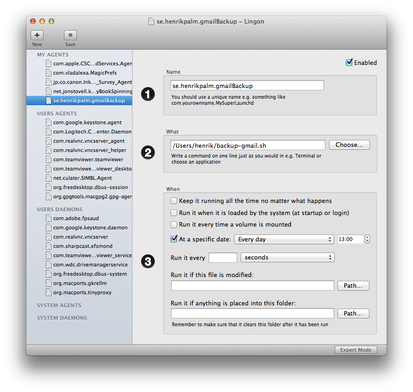
Task: Switch to Expert Mode
Action: [x=356, y=350]
